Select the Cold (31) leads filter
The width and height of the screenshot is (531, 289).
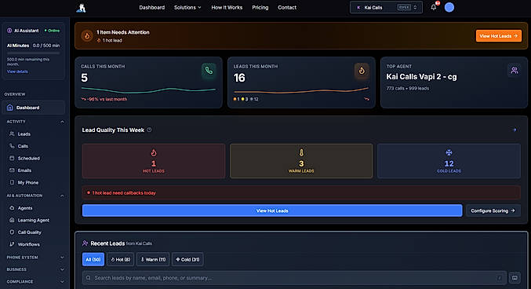187,259
